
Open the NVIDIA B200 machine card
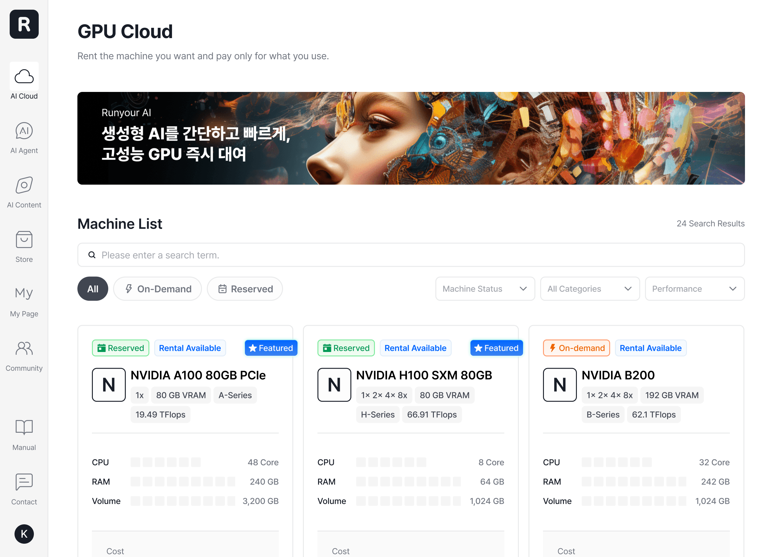pyautogui.click(x=618, y=375)
